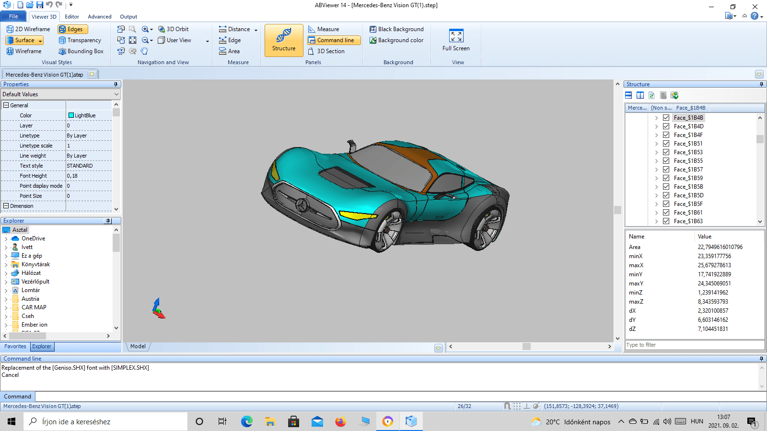Select the Pan hand tool

pyautogui.click(x=144, y=51)
